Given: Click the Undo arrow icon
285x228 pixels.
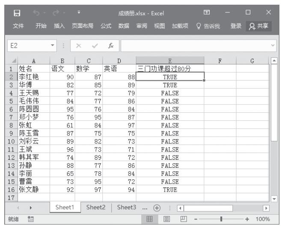Looking at the screenshot, I should pos(37,12).
